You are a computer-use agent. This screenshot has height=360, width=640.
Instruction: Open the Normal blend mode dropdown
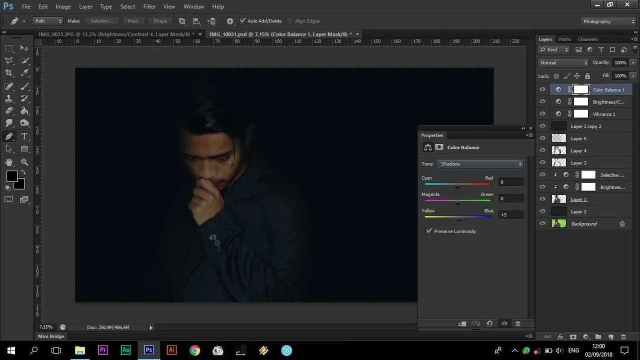[564, 62]
